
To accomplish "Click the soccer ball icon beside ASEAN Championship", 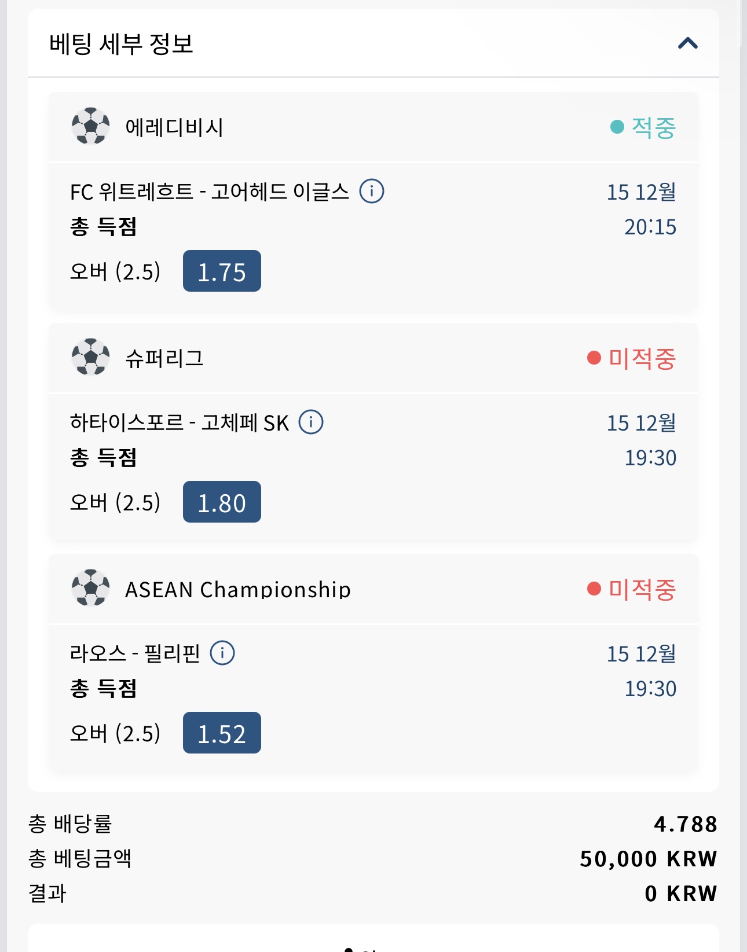I will pyautogui.click(x=90, y=588).
